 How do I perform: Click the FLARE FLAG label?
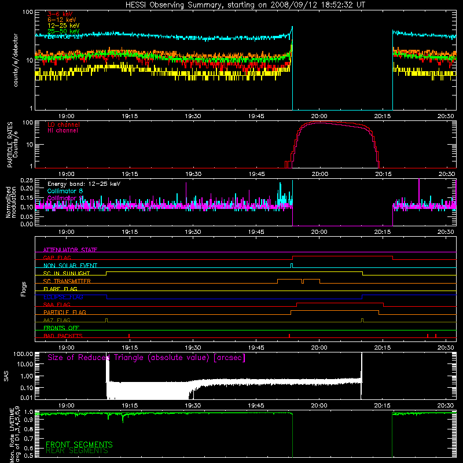[60, 289]
